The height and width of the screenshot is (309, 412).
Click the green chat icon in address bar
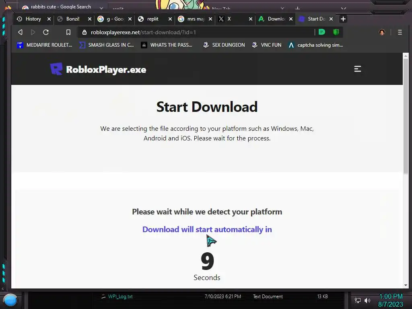322,32
